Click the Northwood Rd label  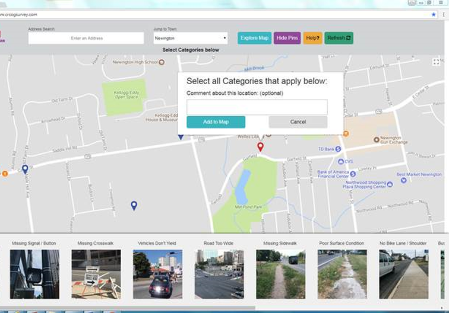(369, 209)
